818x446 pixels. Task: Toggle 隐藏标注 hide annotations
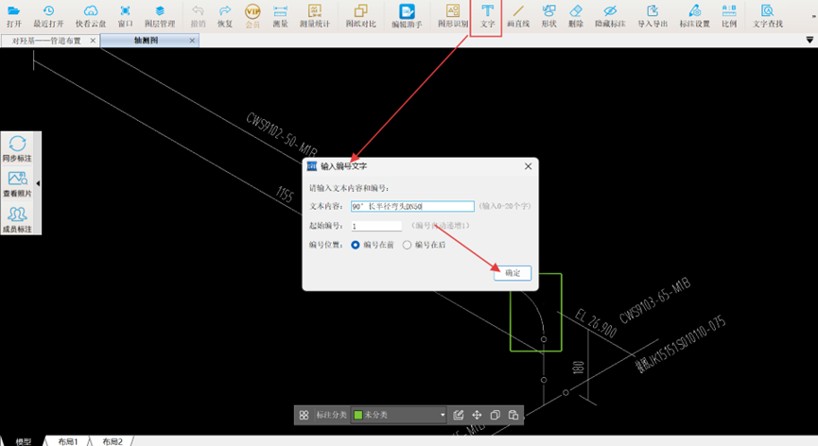click(x=610, y=16)
